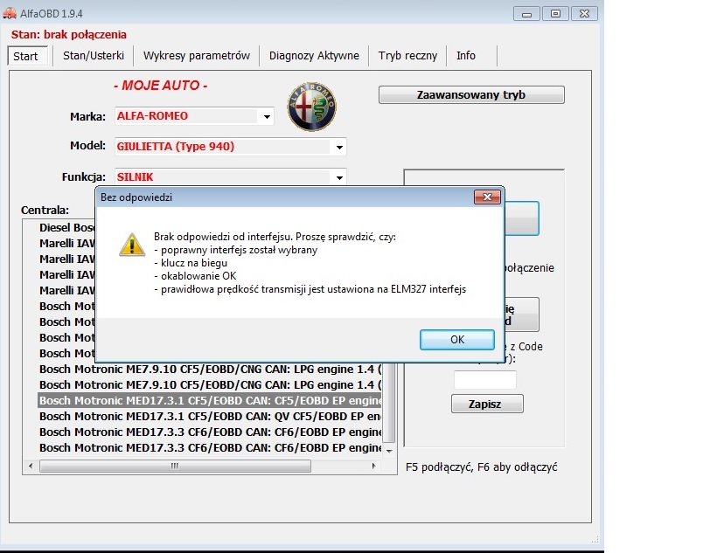Screen dimensions: 724x553
Task: Expand the Funkcja dropdown arrow
Action: pos(339,177)
